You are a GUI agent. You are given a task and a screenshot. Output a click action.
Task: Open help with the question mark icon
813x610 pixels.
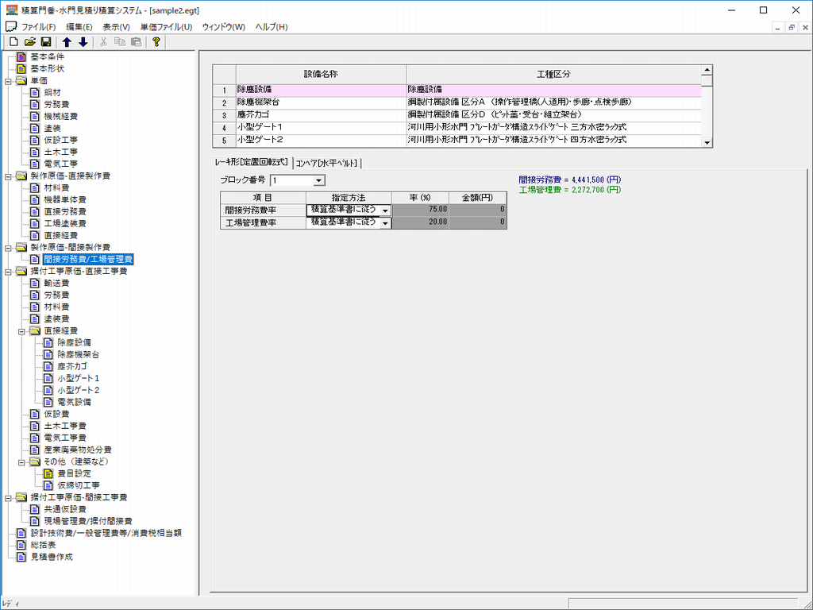point(156,42)
